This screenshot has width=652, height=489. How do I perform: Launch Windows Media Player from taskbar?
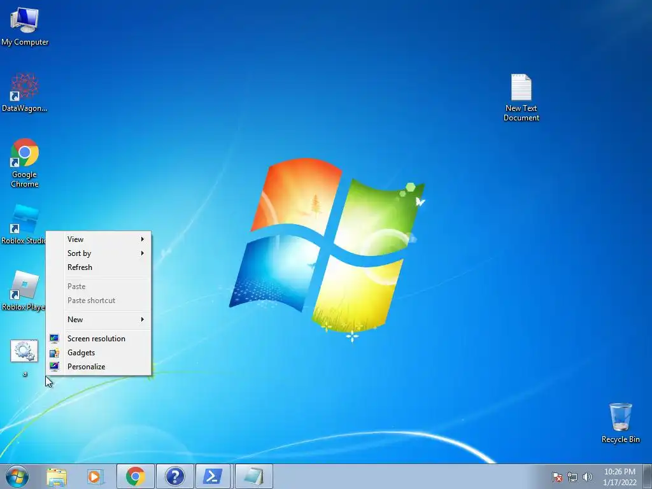(96, 476)
